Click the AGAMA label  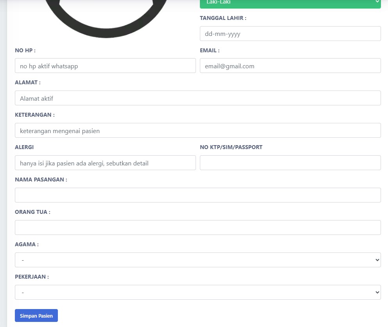coord(27,244)
